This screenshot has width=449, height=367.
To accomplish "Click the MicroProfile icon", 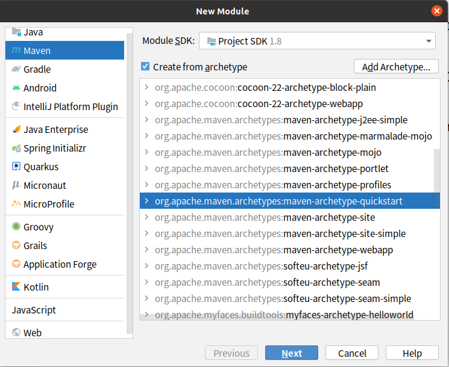I will click(x=16, y=203).
